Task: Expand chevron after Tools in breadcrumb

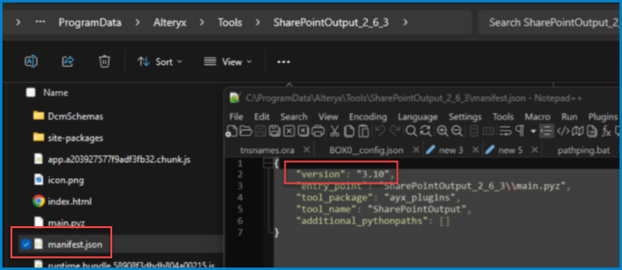Action: pos(258,23)
